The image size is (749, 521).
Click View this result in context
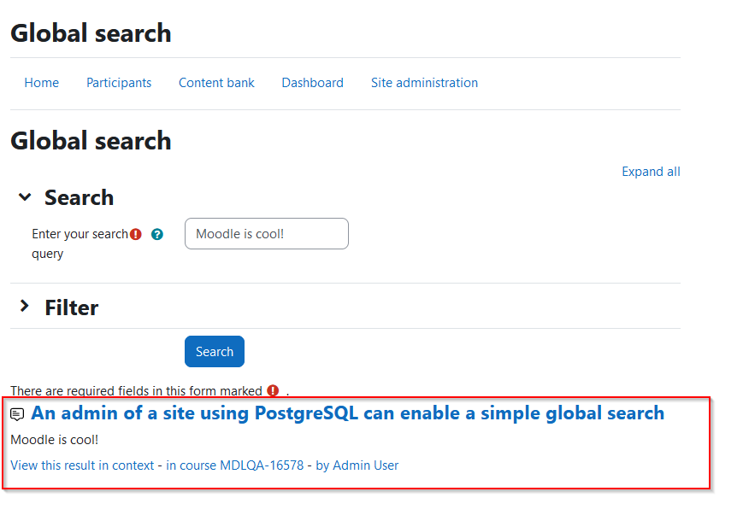[x=82, y=465]
